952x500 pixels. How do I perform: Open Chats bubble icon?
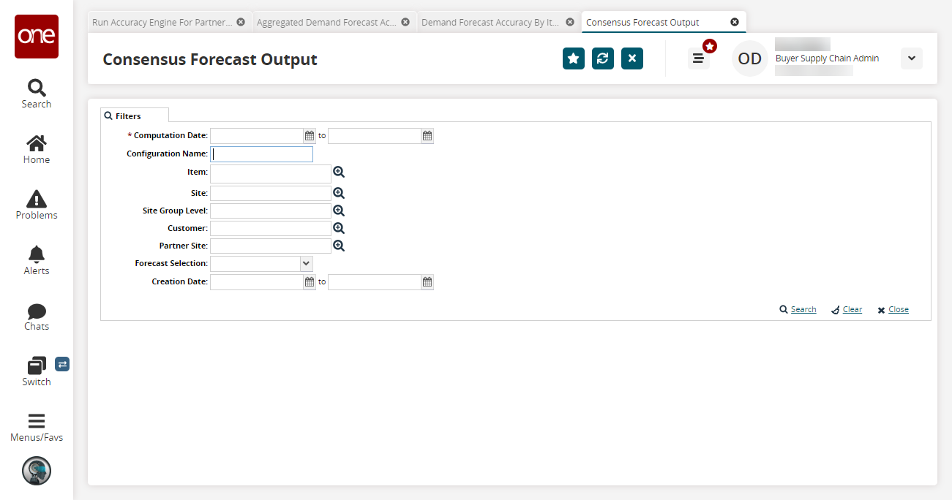[x=37, y=311]
